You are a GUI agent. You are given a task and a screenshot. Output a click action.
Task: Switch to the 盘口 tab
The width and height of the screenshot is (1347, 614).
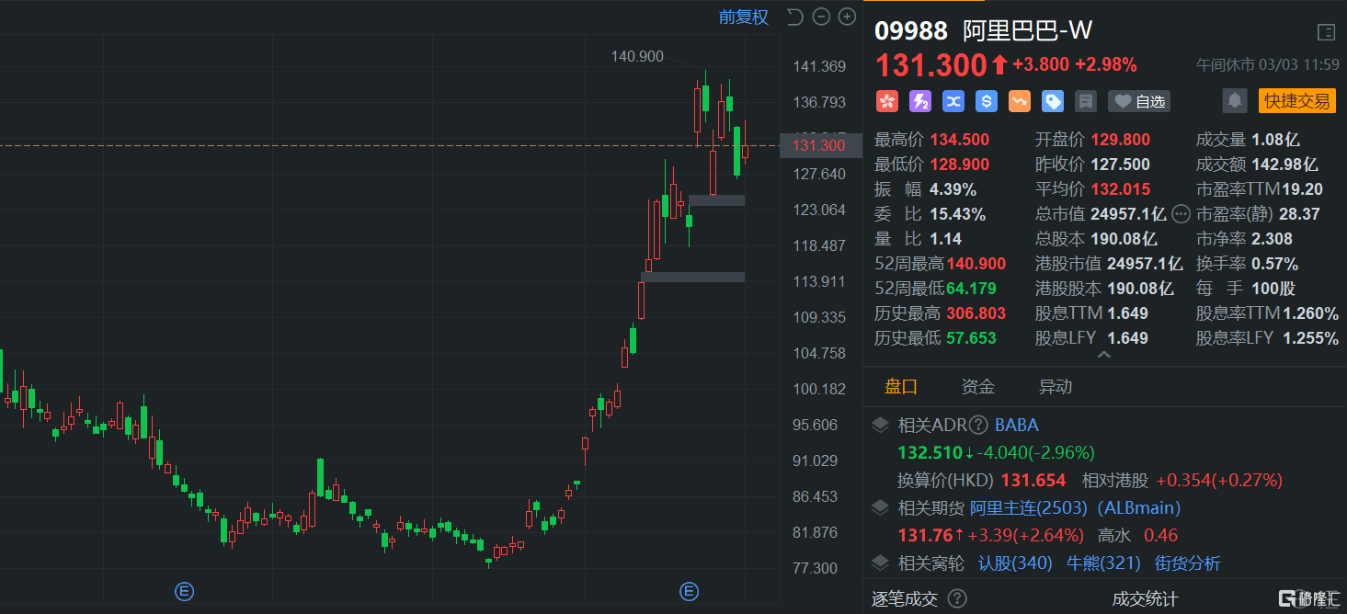pos(900,386)
